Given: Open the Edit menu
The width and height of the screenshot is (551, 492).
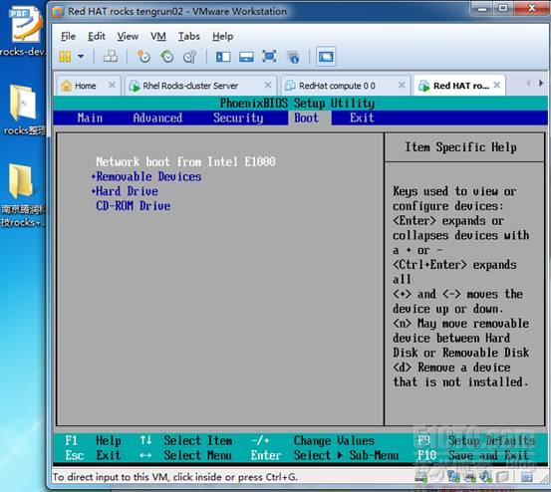Looking at the screenshot, I should point(97,36).
